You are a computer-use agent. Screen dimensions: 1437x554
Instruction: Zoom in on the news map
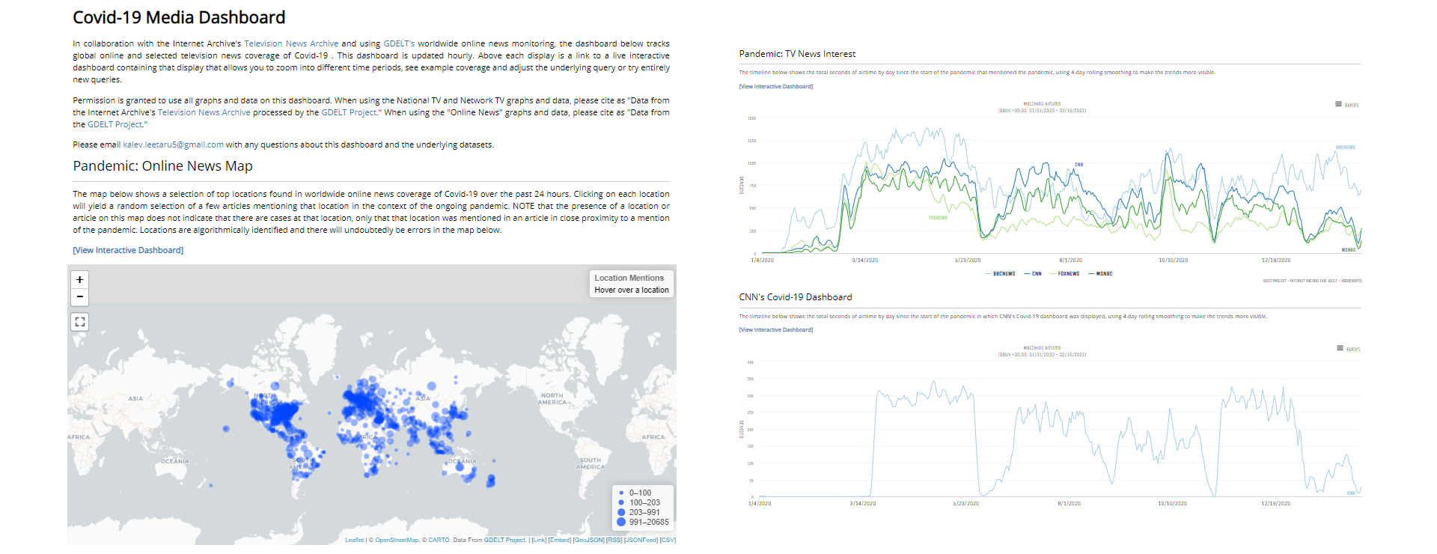point(79,279)
